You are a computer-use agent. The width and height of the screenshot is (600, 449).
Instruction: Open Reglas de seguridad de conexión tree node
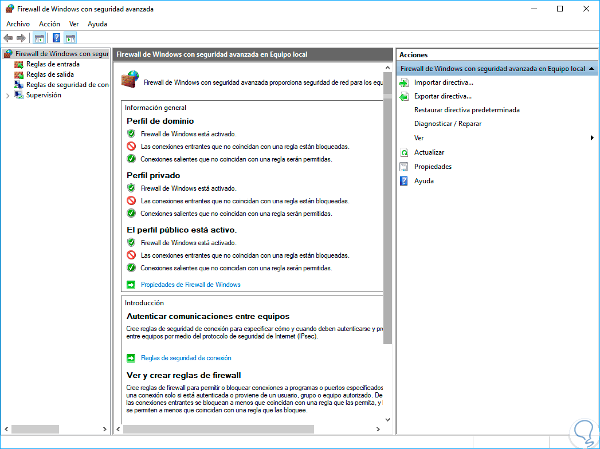point(68,85)
